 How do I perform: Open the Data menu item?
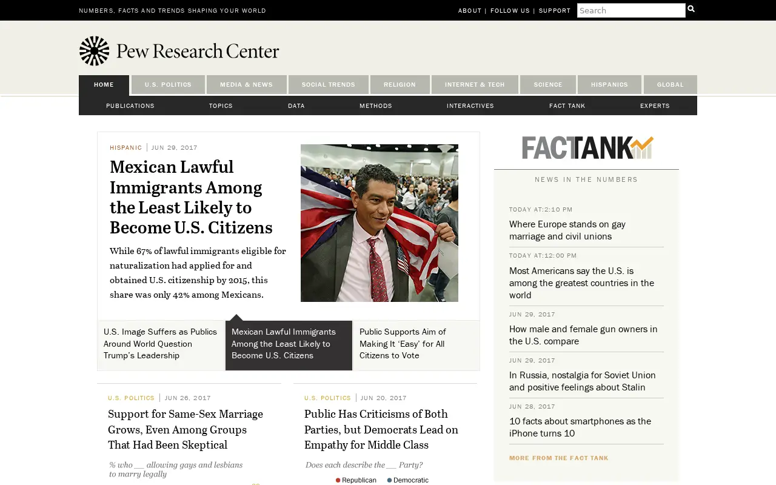point(296,106)
